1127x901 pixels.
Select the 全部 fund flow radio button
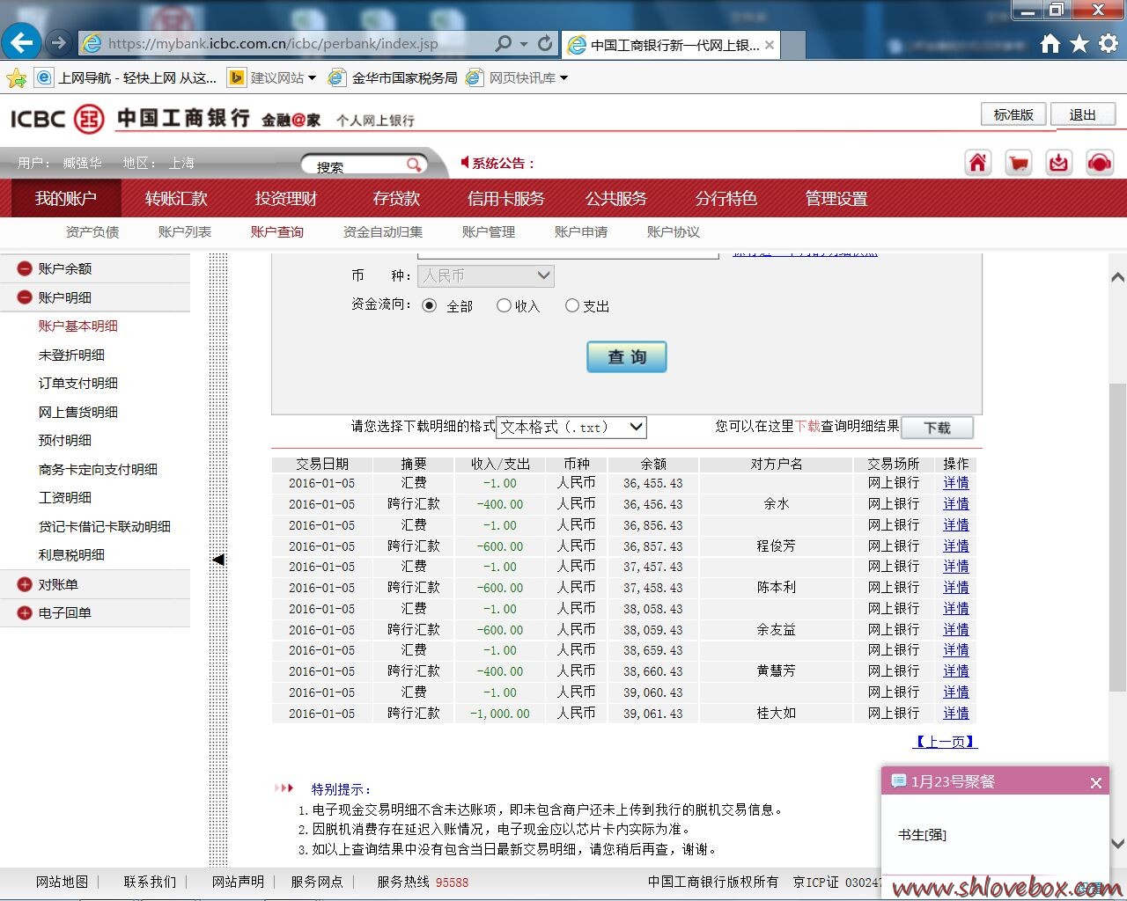coord(429,305)
